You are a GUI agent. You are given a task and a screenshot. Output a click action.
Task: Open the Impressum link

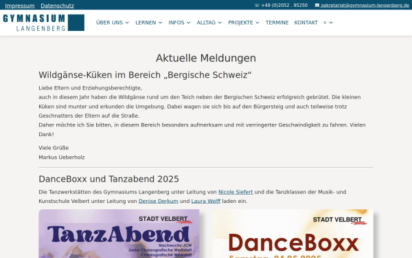[x=20, y=6]
